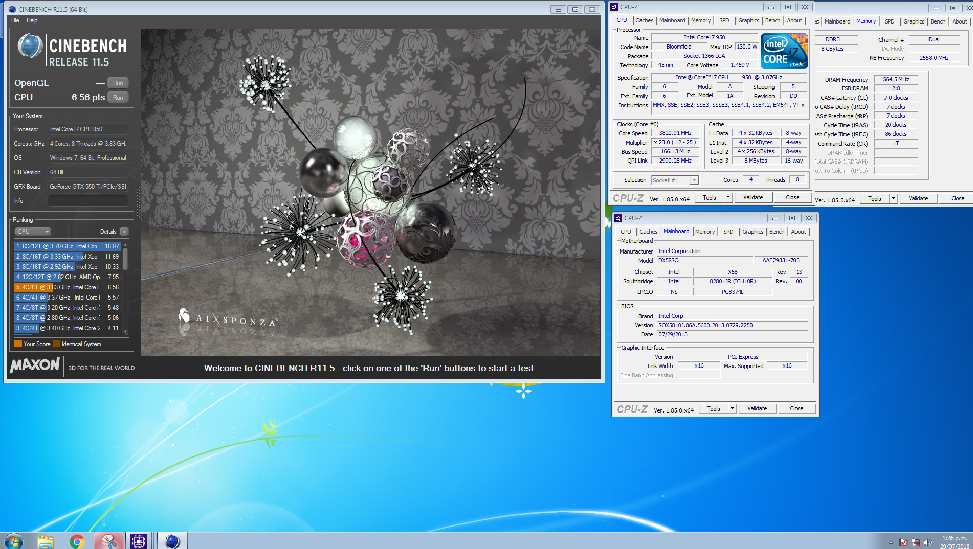This screenshot has width=973, height=549.
Task: Click the Processor field Intel Core i7 CPU 950
Action: point(88,129)
